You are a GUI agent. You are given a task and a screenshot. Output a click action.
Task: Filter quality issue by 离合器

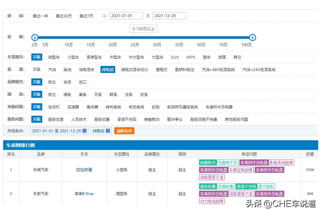tap(92, 107)
